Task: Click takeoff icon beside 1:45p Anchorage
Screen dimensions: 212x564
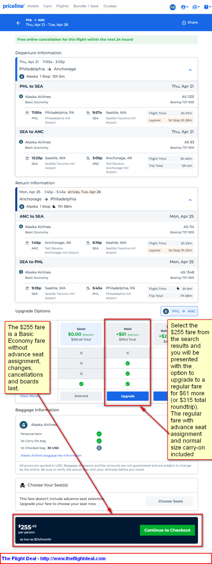Action: click(28, 242)
